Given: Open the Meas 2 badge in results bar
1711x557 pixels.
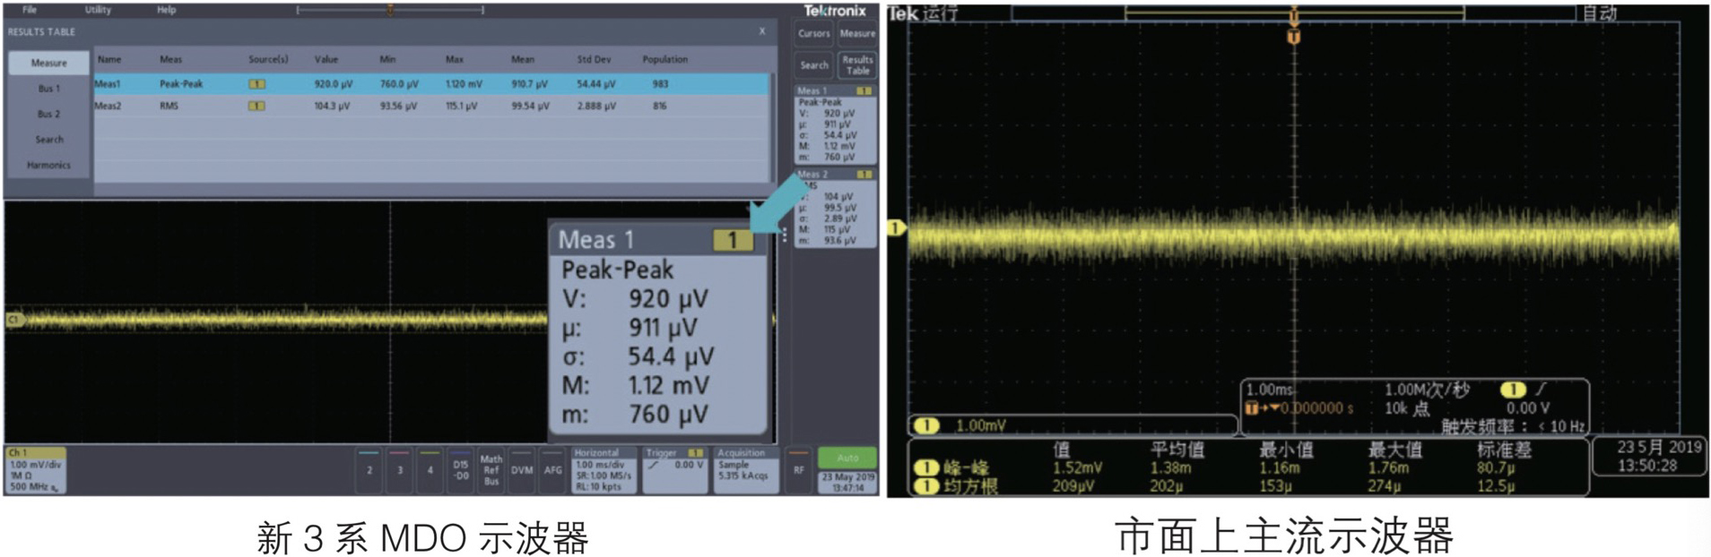Looking at the screenshot, I should [836, 208].
